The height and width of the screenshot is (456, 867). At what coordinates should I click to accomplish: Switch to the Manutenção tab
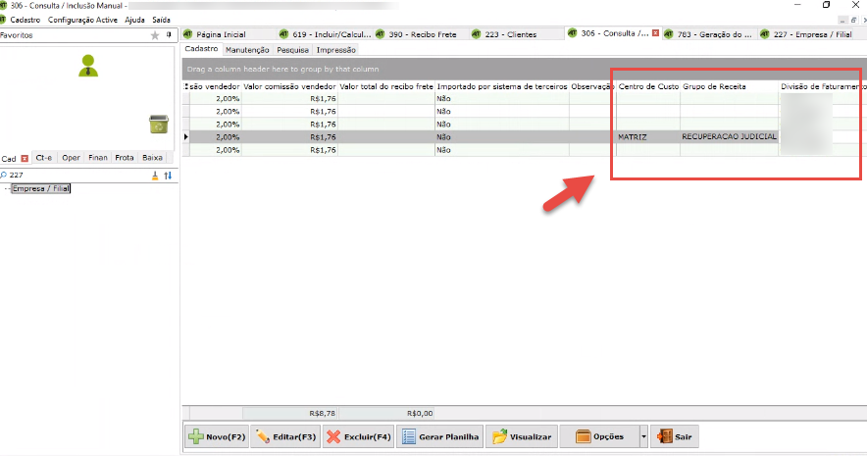click(x=247, y=49)
